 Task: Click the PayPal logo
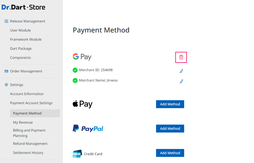tap(88, 129)
